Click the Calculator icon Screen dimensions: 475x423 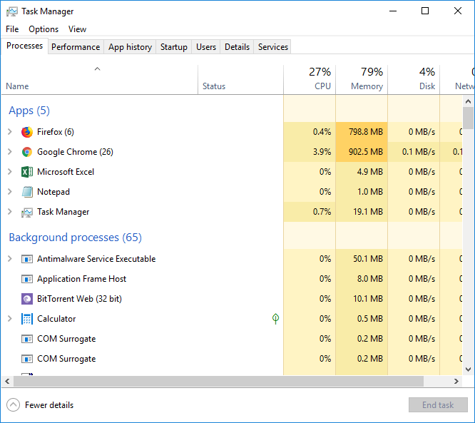tap(27, 319)
